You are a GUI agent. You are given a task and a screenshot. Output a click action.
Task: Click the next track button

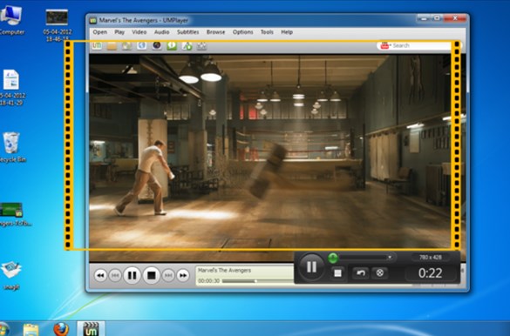pyautogui.click(x=168, y=276)
